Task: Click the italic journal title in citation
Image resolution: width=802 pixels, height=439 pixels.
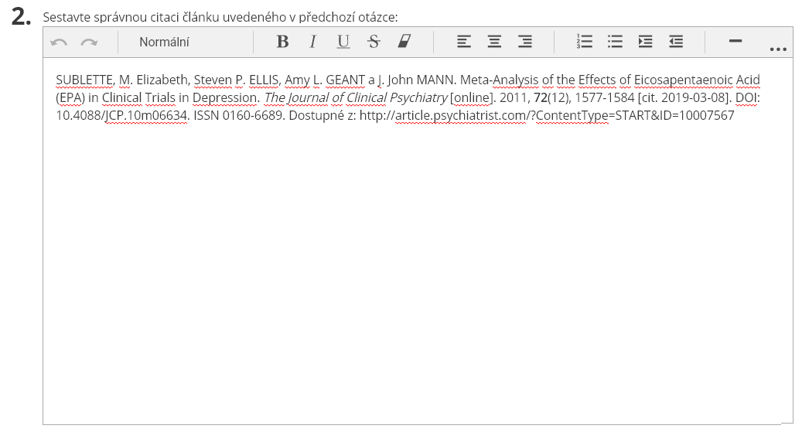Action: click(x=356, y=98)
